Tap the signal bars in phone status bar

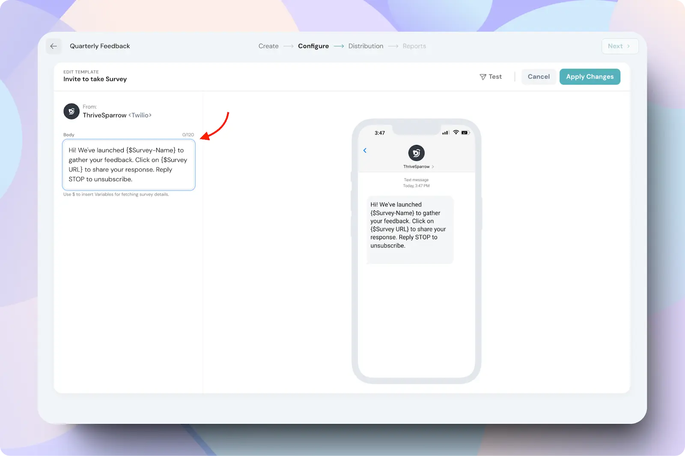(446, 132)
